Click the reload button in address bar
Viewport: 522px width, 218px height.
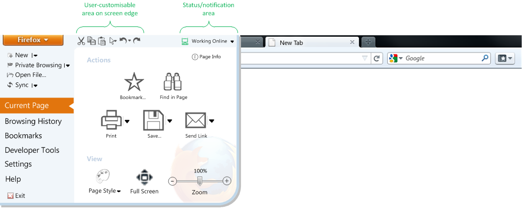point(377,58)
